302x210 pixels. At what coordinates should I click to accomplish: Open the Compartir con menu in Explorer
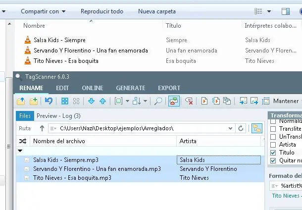[43, 11]
